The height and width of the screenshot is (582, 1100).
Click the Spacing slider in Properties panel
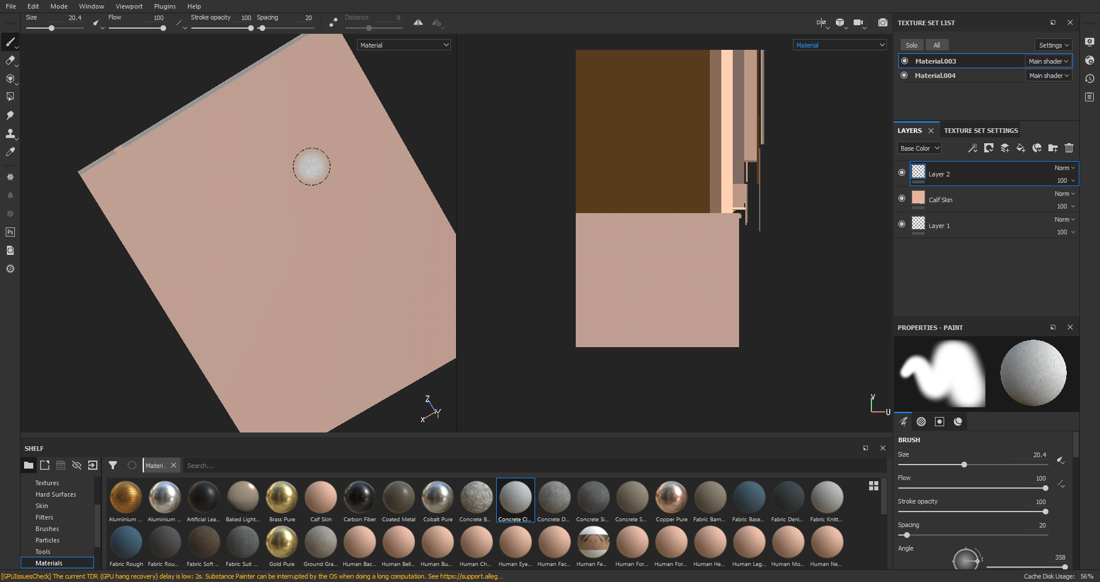[972, 535]
